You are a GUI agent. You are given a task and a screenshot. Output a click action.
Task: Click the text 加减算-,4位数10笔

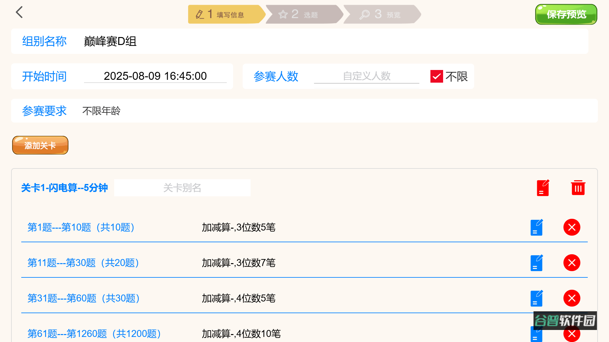[241, 334]
